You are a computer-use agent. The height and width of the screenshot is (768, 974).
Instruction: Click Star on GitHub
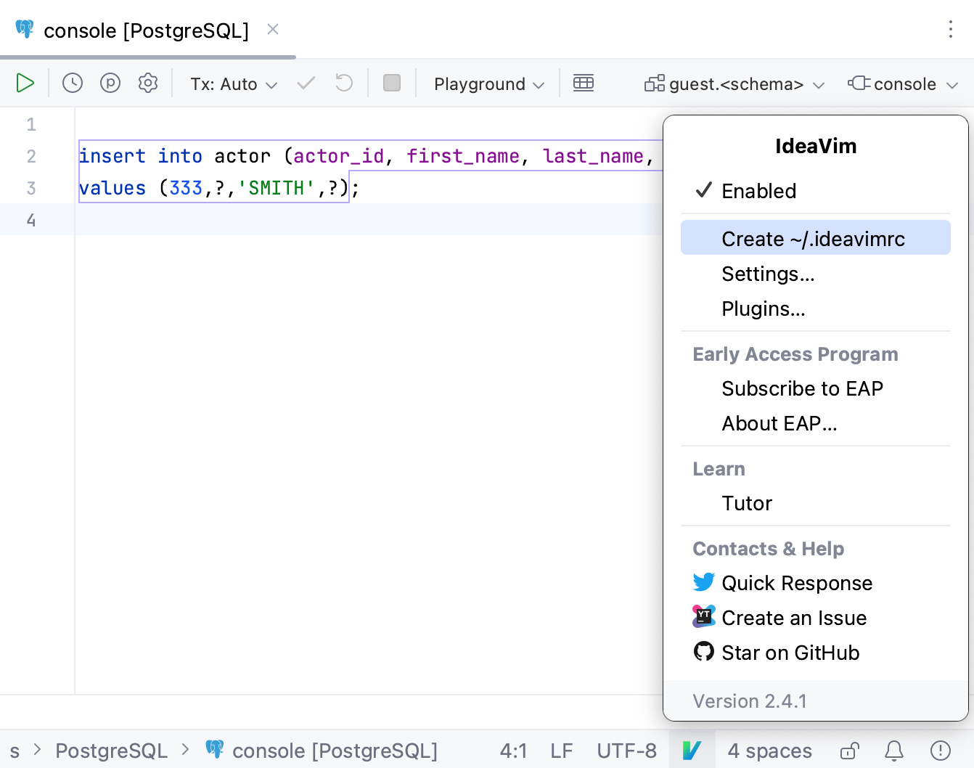coord(790,653)
